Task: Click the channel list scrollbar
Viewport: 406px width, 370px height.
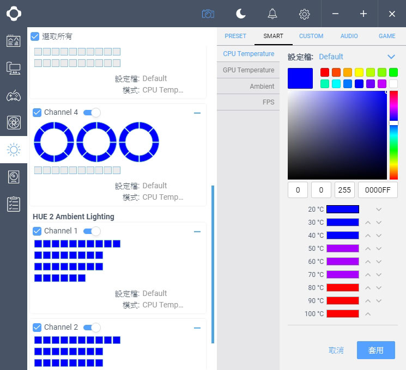Action: (213, 264)
